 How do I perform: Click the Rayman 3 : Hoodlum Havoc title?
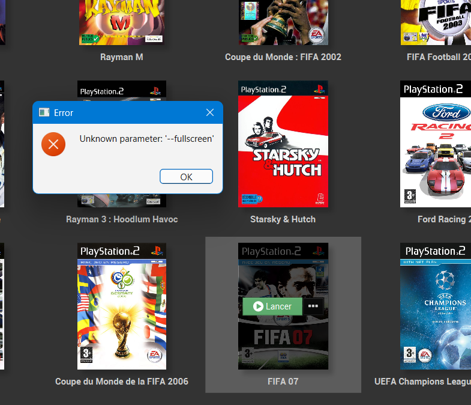coord(122,219)
